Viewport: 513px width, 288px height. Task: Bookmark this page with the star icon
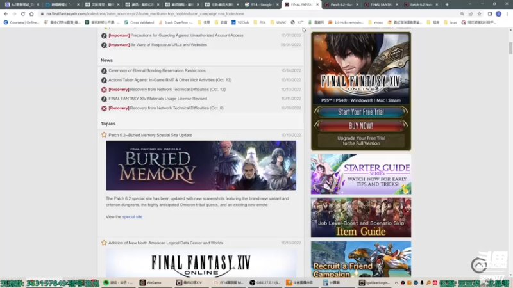click(x=479, y=14)
